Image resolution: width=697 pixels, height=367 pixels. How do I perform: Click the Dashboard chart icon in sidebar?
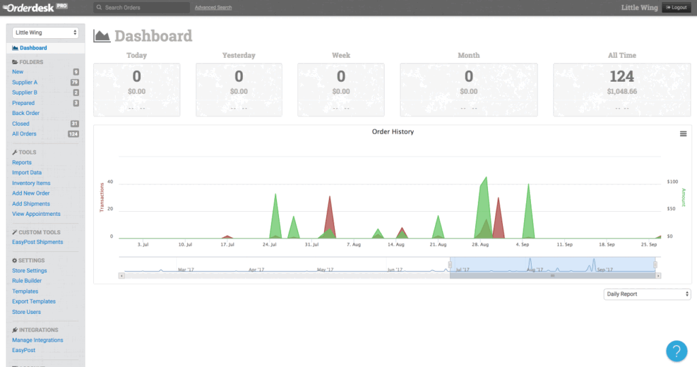[x=15, y=48]
